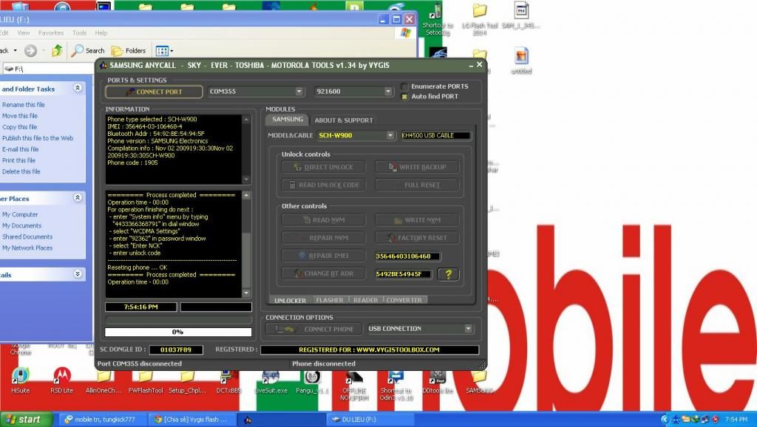The image size is (757, 427).
Task: Open the Explorer Views dropdown icon
Action: coord(164,51)
